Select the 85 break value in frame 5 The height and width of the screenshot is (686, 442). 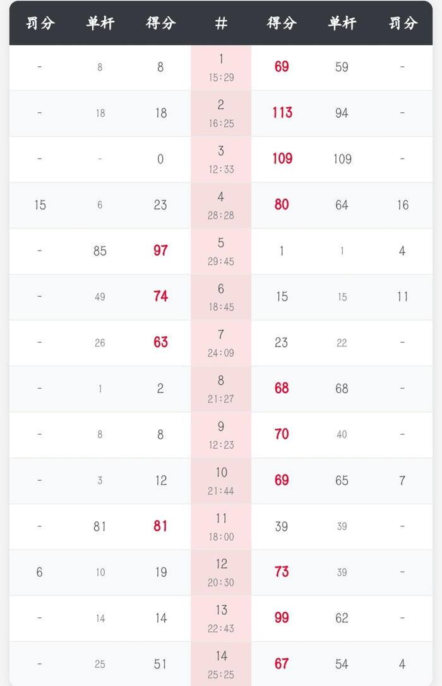tap(100, 251)
